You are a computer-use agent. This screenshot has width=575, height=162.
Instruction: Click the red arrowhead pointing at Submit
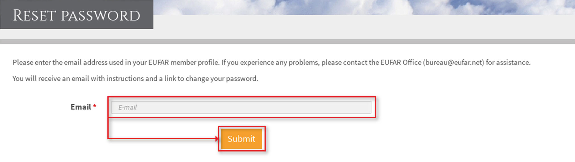(x=217, y=139)
